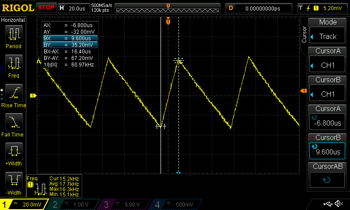This screenshot has width=350, height=210.
Task: Select channel 1 20.0mV tab
Action: tap(24, 204)
